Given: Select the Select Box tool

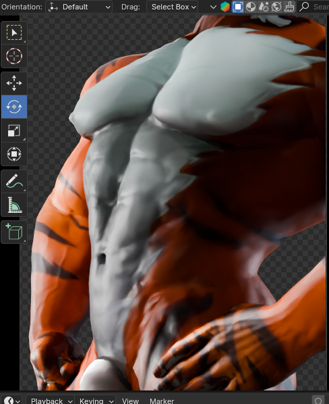Looking at the screenshot, I should pyautogui.click(x=14, y=32).
